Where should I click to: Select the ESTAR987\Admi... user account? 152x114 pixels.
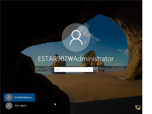pyautogui.click(x=19, y=97)
